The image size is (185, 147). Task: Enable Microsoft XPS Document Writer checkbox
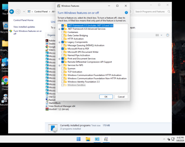63,52
